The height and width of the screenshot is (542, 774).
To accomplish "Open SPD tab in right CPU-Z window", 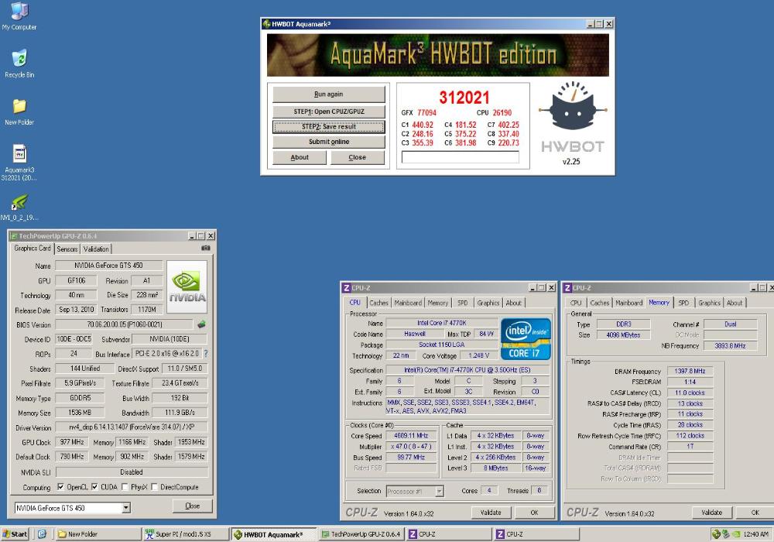I will pos(683,303).
